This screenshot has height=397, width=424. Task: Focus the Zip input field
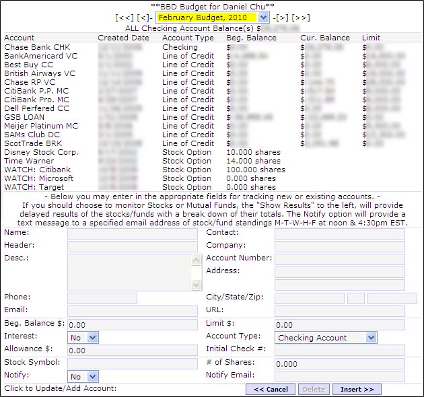[x=392, y=298]
